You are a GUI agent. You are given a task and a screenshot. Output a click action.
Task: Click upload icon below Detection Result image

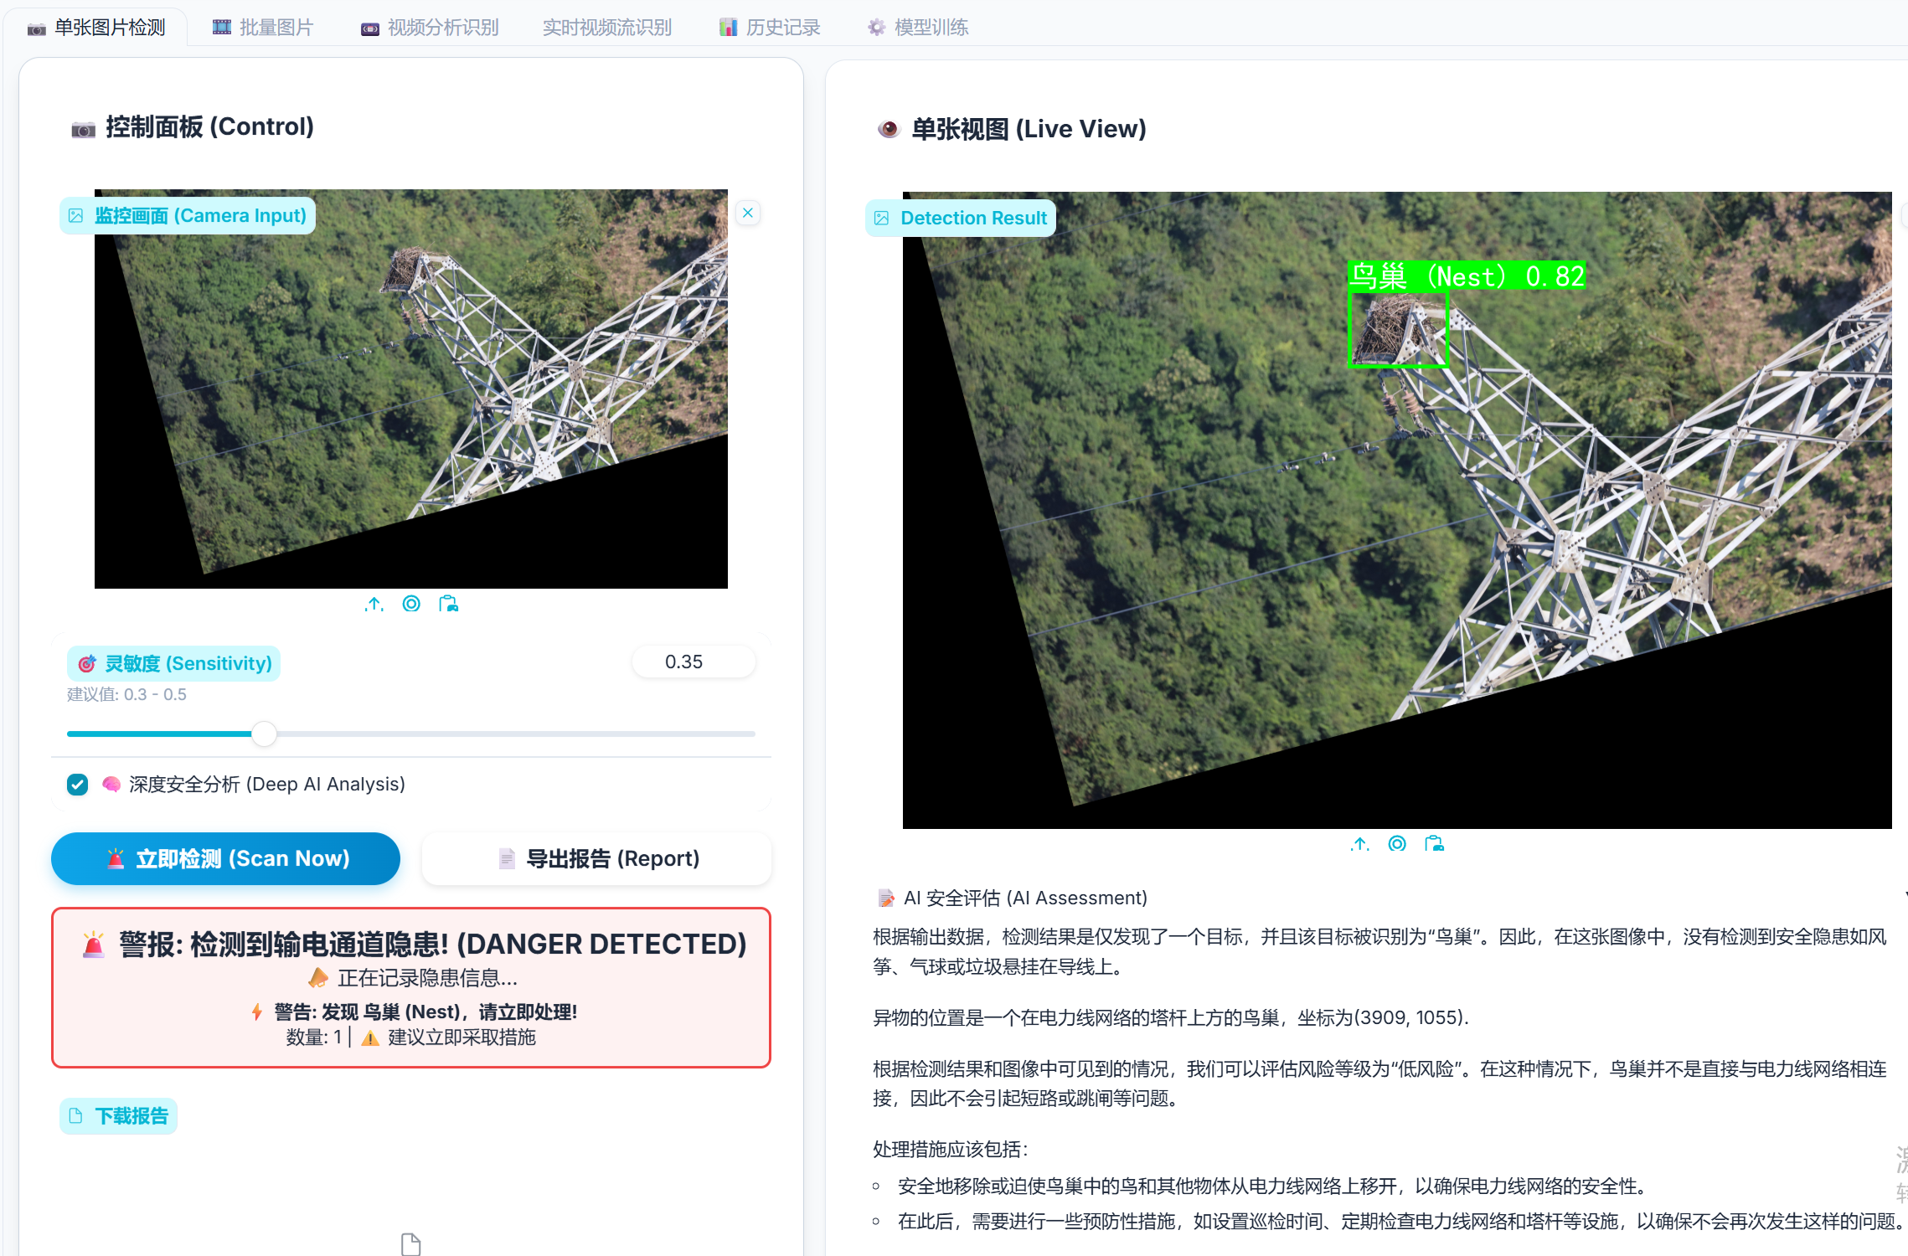[1360, 844]
